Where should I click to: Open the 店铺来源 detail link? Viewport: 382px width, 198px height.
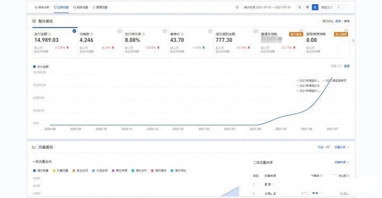coord(342,162)
